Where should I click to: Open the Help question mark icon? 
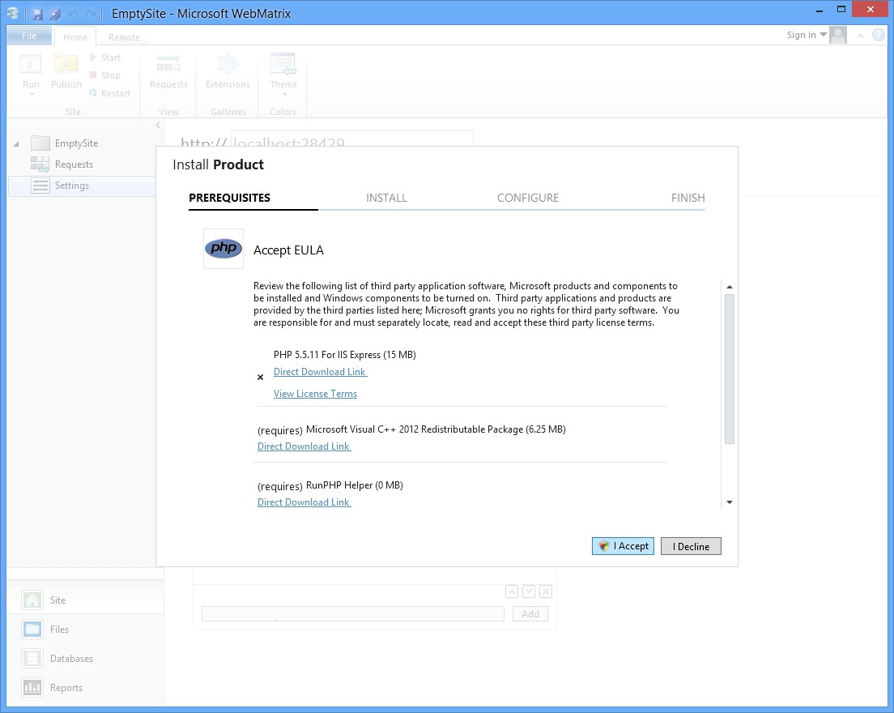[878, 35]
